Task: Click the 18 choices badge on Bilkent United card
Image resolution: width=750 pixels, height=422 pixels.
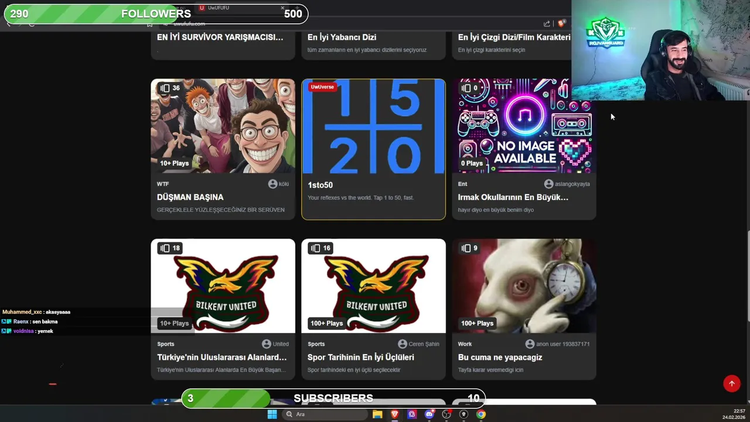Action: tap(169, 248)
